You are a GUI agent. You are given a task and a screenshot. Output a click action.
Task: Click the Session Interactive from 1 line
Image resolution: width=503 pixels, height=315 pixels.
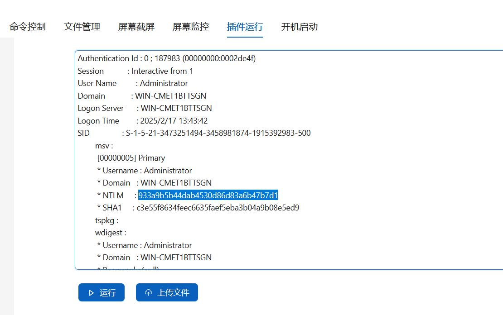(x=135, y=71)
